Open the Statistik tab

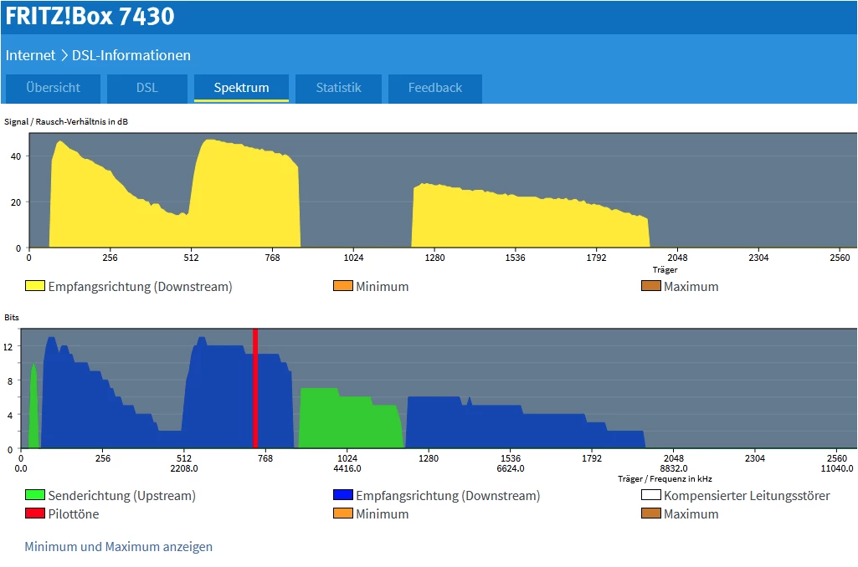click(x=339, y=88)
